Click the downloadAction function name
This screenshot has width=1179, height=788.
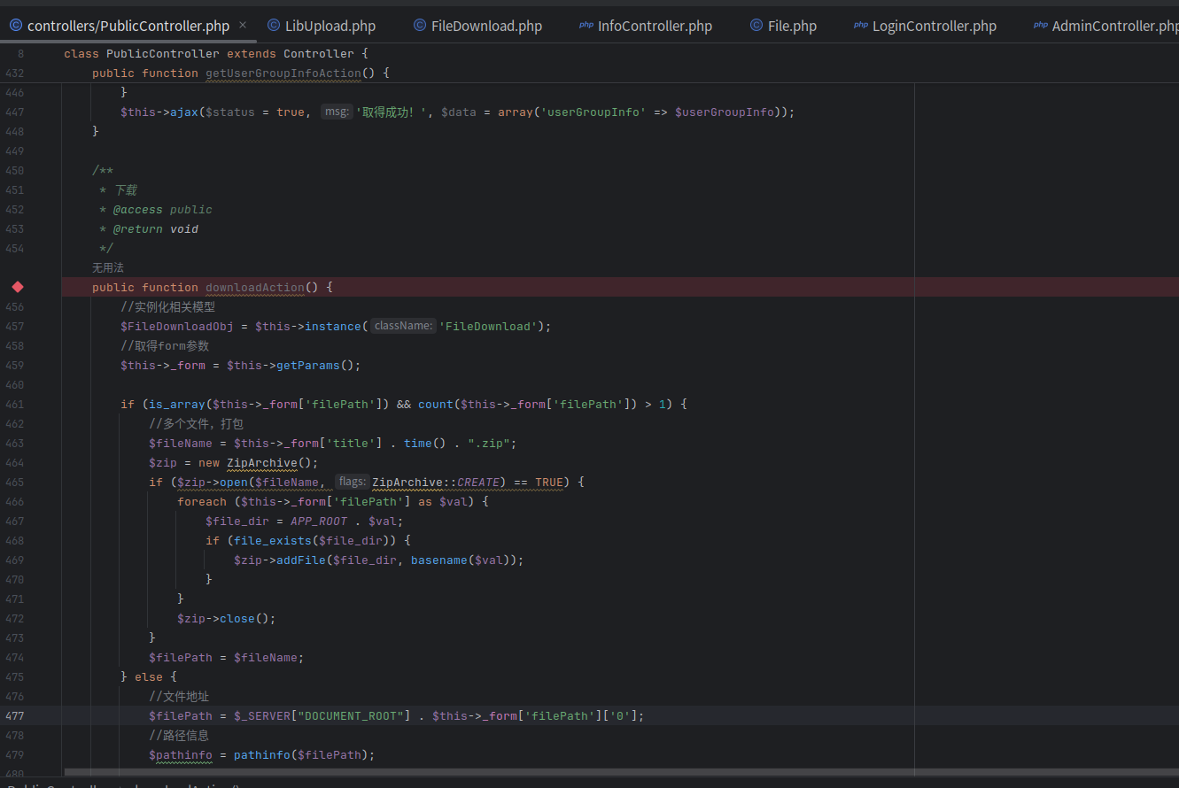pos(255,287)
